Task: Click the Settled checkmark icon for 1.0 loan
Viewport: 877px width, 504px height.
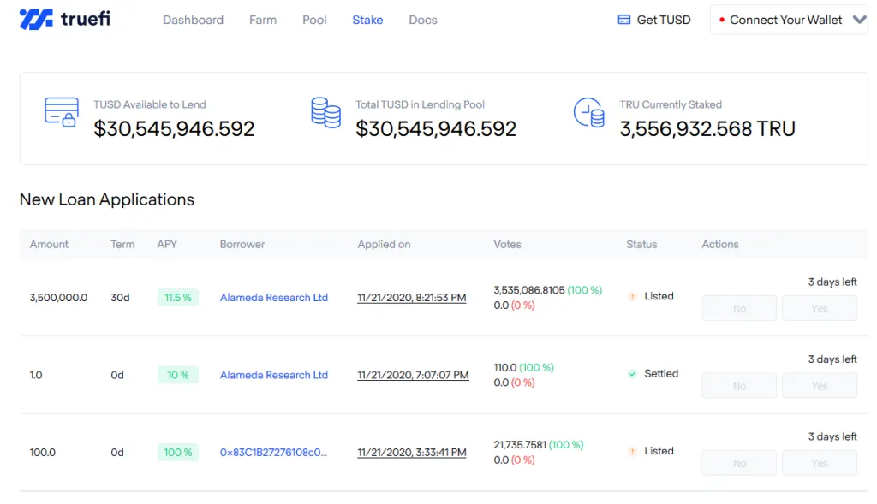Action: [632, 374]
